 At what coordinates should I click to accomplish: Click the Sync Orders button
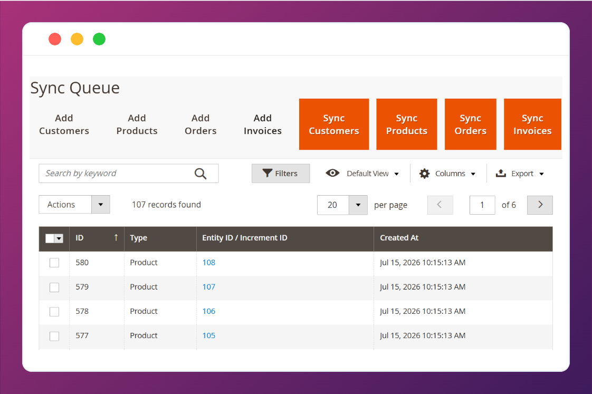click(x=471, y=124)
